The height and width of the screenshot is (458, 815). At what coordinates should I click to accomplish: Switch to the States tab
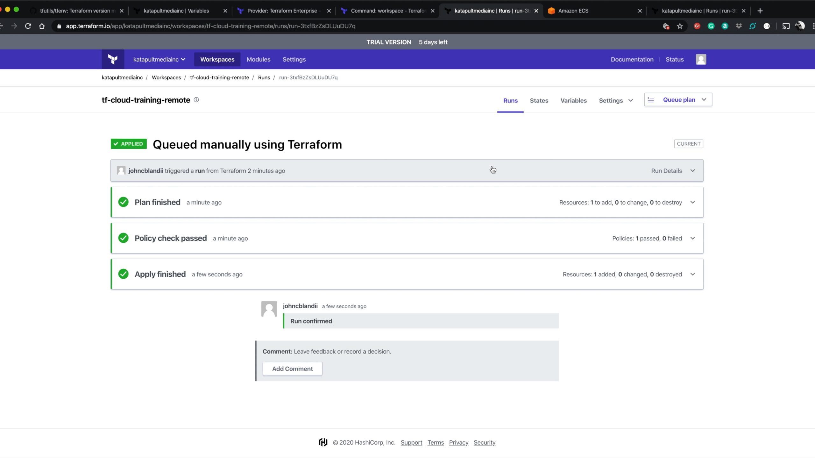(538, 100)
